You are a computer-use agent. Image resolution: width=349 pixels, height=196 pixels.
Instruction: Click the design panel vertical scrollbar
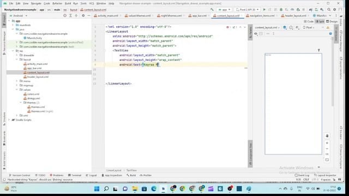[x=333, y=71]
